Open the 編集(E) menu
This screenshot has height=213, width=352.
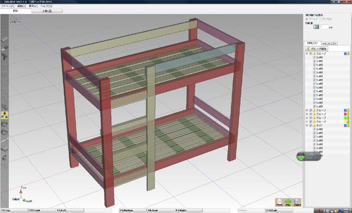[21, 6]
